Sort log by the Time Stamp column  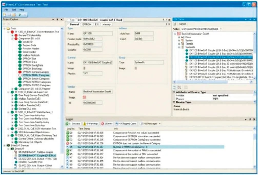click(x=84, y=129)
